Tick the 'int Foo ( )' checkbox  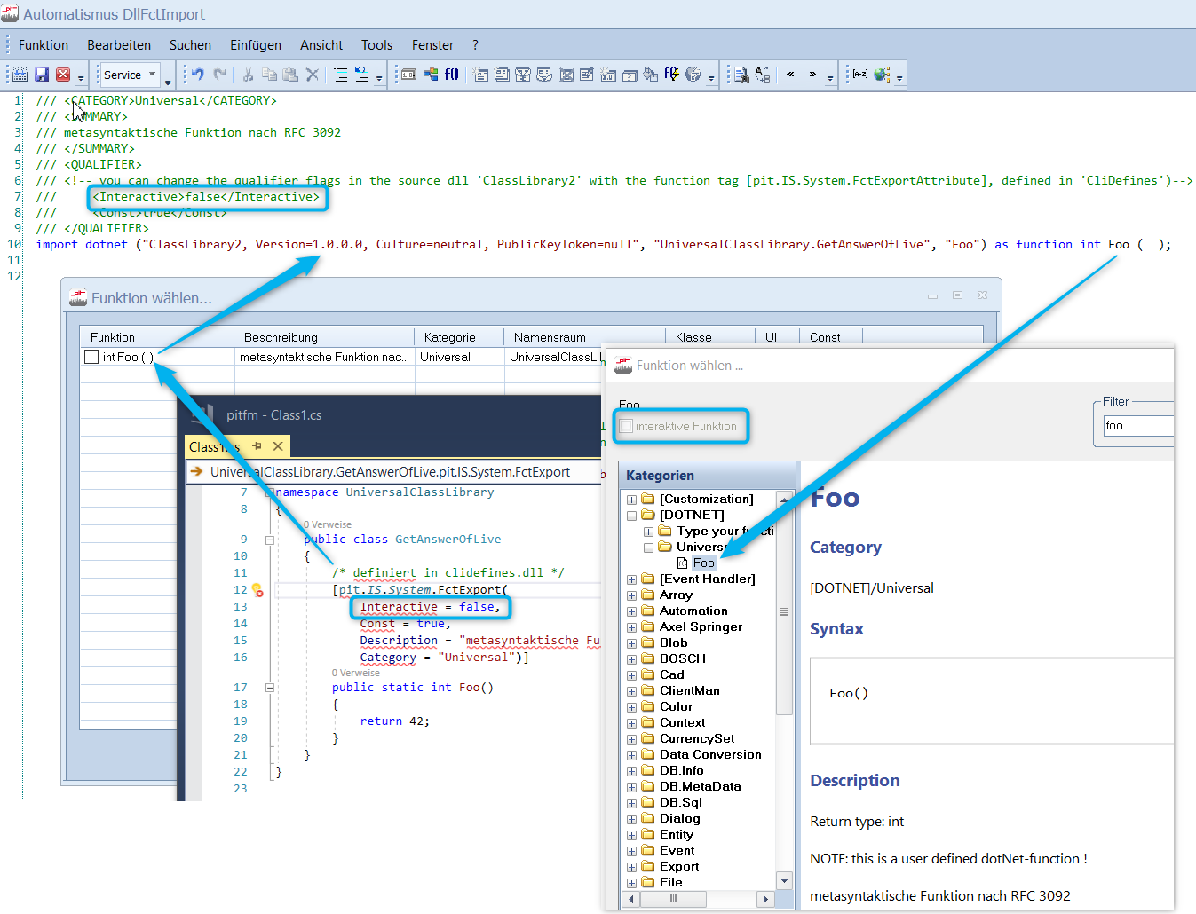pyautogui.click(x=91, y=357)
